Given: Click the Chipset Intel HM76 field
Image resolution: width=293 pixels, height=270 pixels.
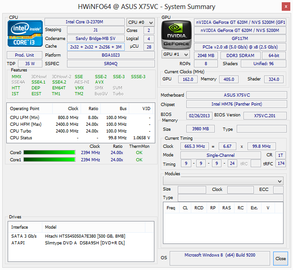Looking at the screenshot, I should [237, 104].
